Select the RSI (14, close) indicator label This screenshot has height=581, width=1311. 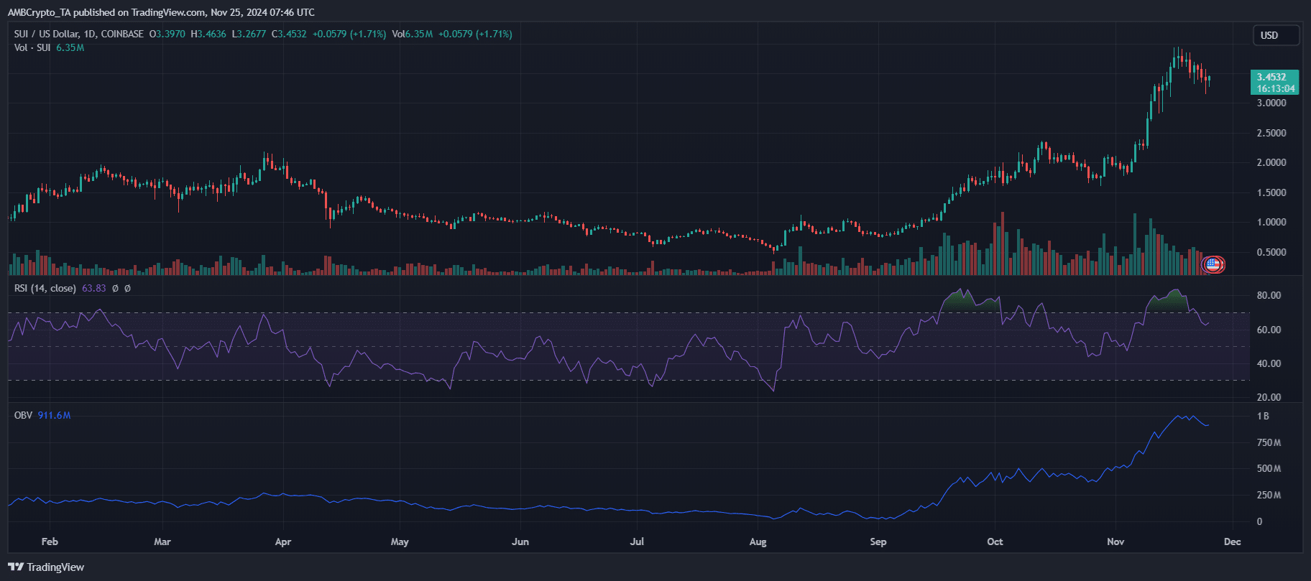click(x=45, y=288)
